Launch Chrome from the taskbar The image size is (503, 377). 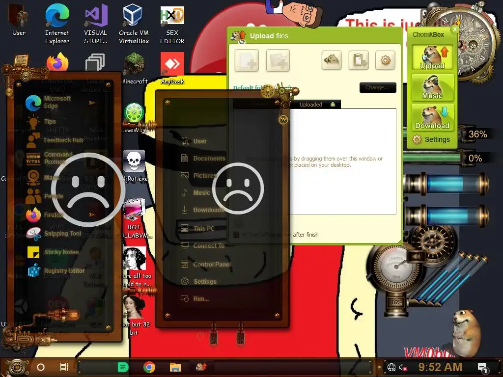click(149, 367)
